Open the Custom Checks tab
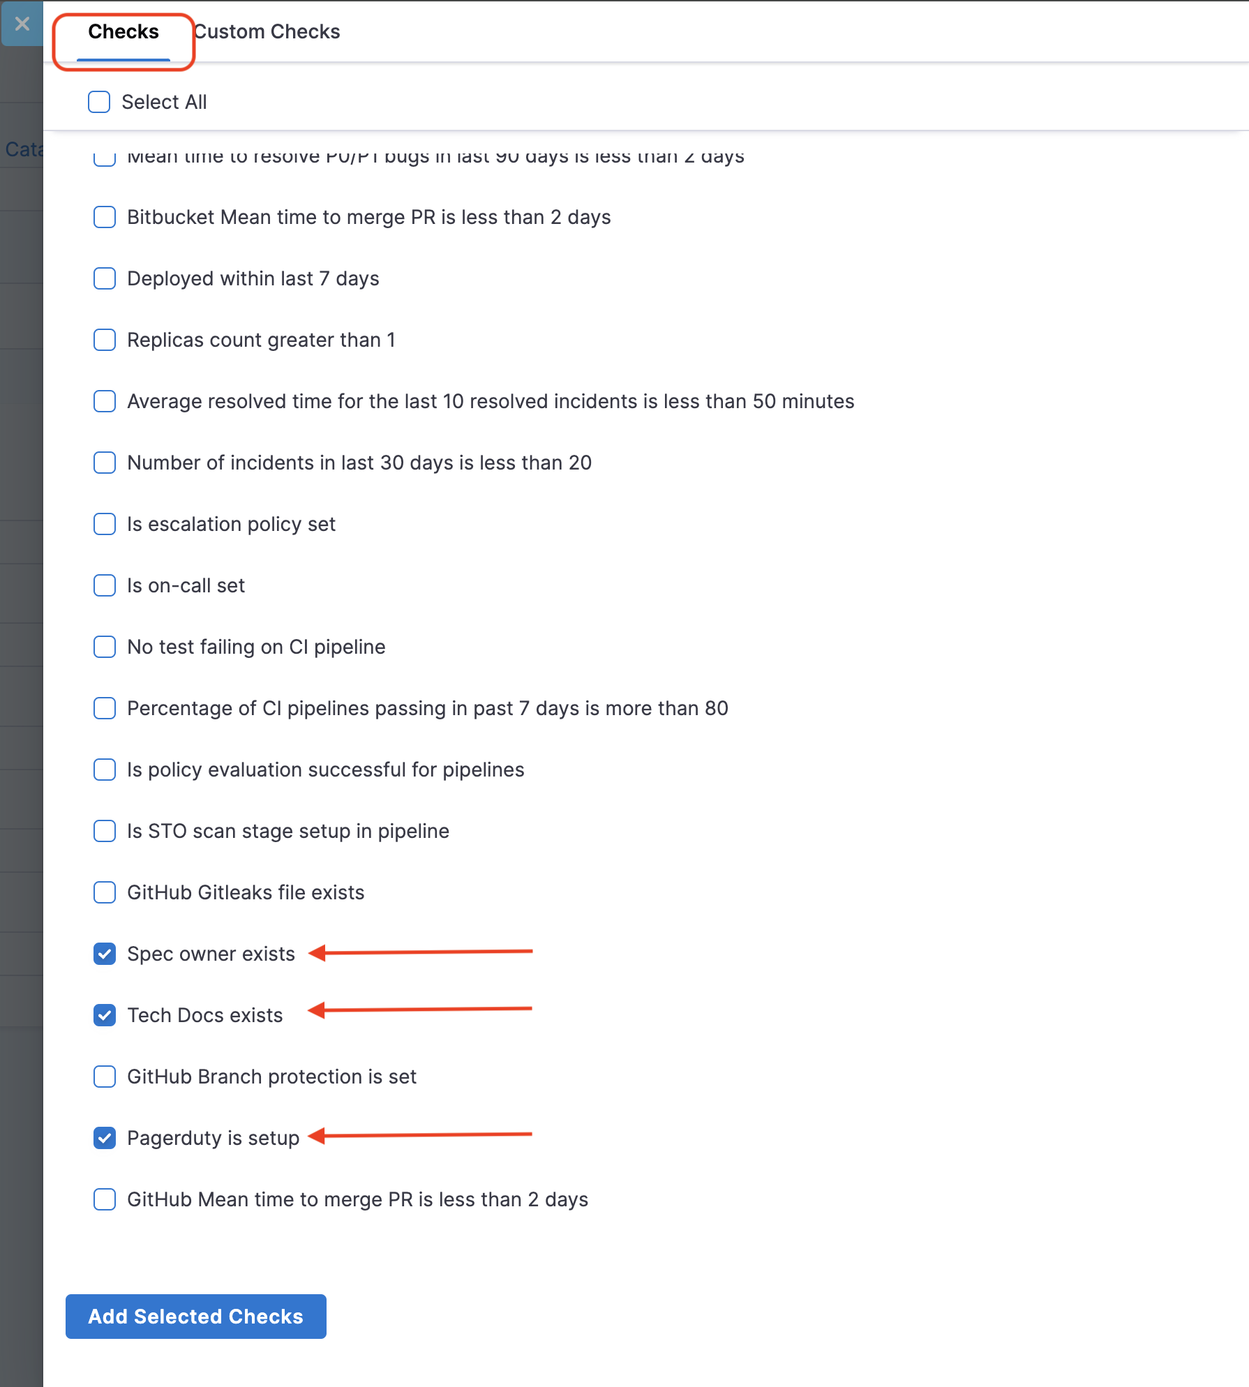This screenshot has height=1387, width=1249. (x=267, y=32)
